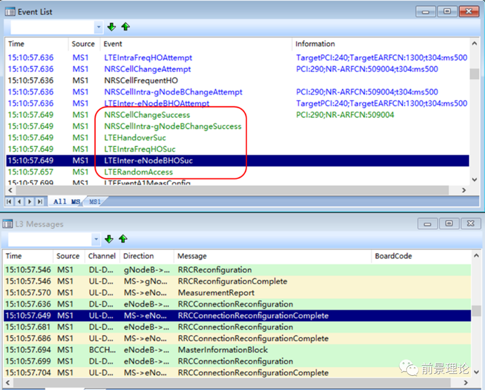This screenshot has height=390, width=485.
Task: Go to the first tab with the navigation arrow
Action: pyautogui.click(x=9, y=202)
